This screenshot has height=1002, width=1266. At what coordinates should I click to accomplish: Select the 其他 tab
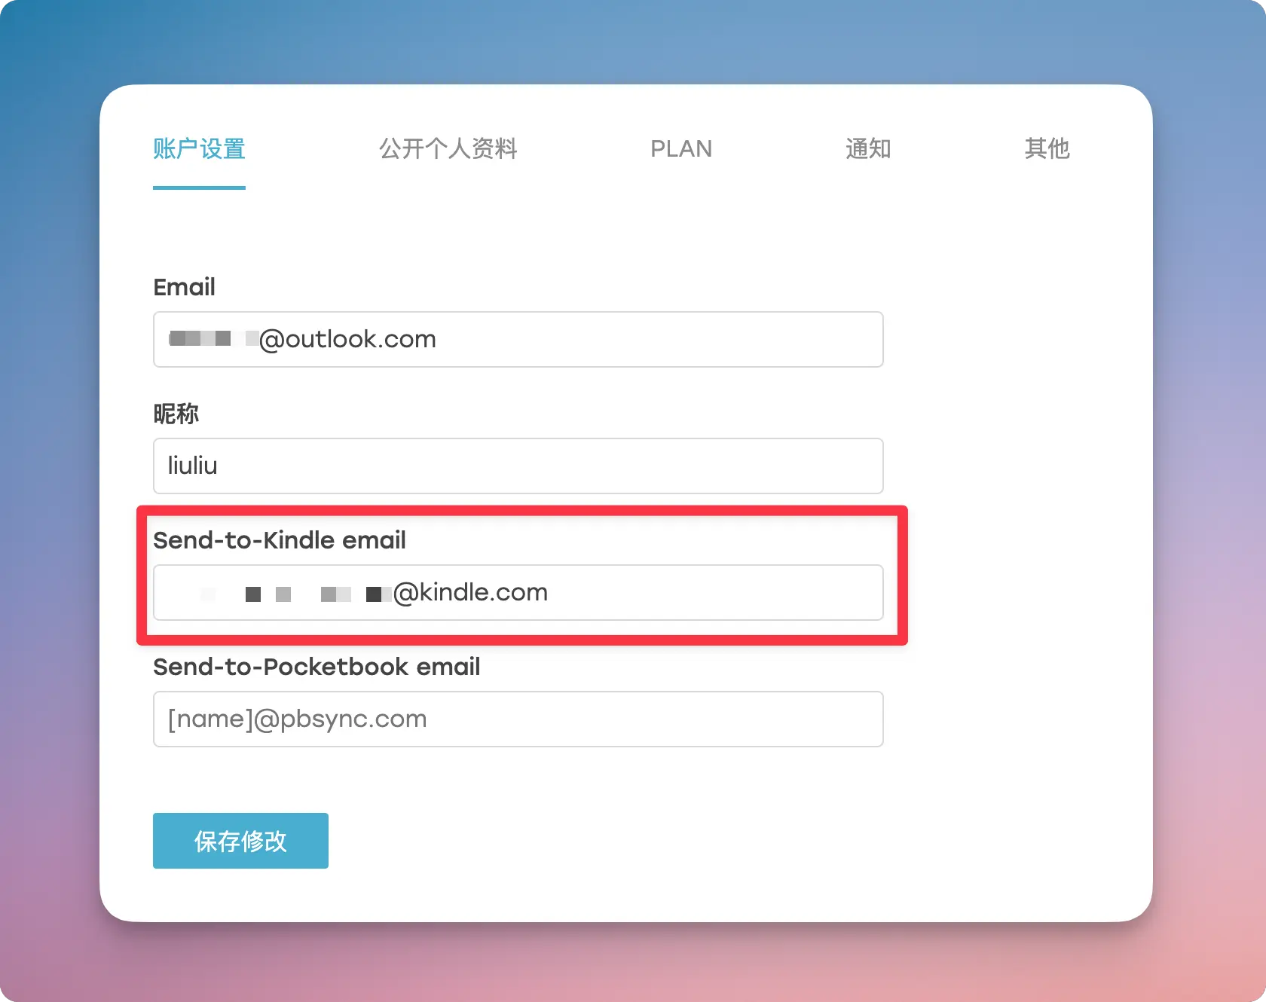pyautogui.click(x=1047, y=149)
